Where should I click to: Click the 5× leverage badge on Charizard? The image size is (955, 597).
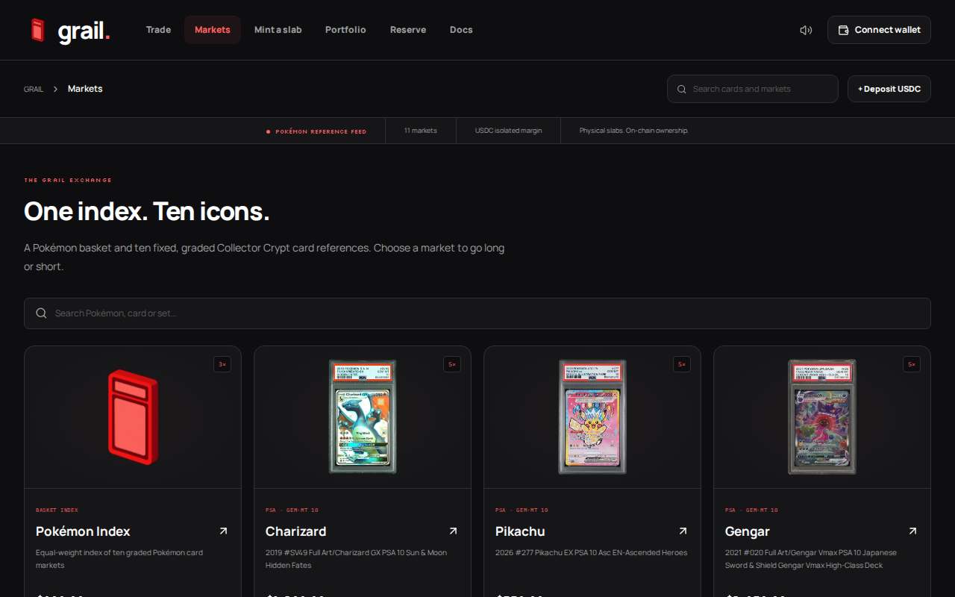click(x=452, y=364)
